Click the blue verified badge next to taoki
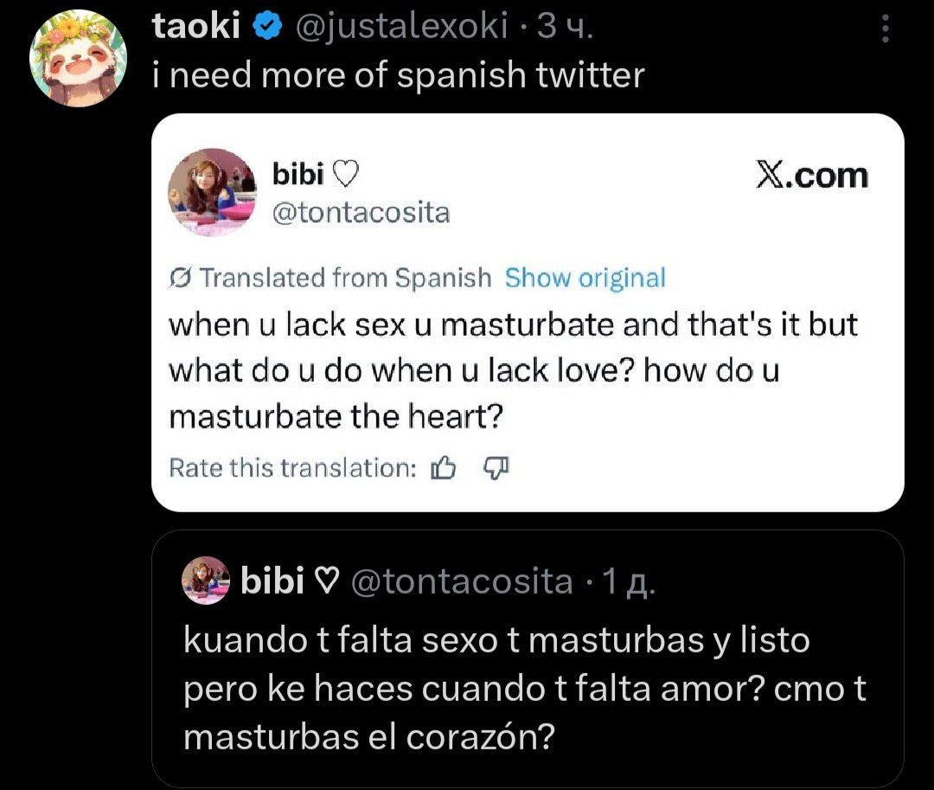Viewport: 934px width, 790px height. click(266, 29)
